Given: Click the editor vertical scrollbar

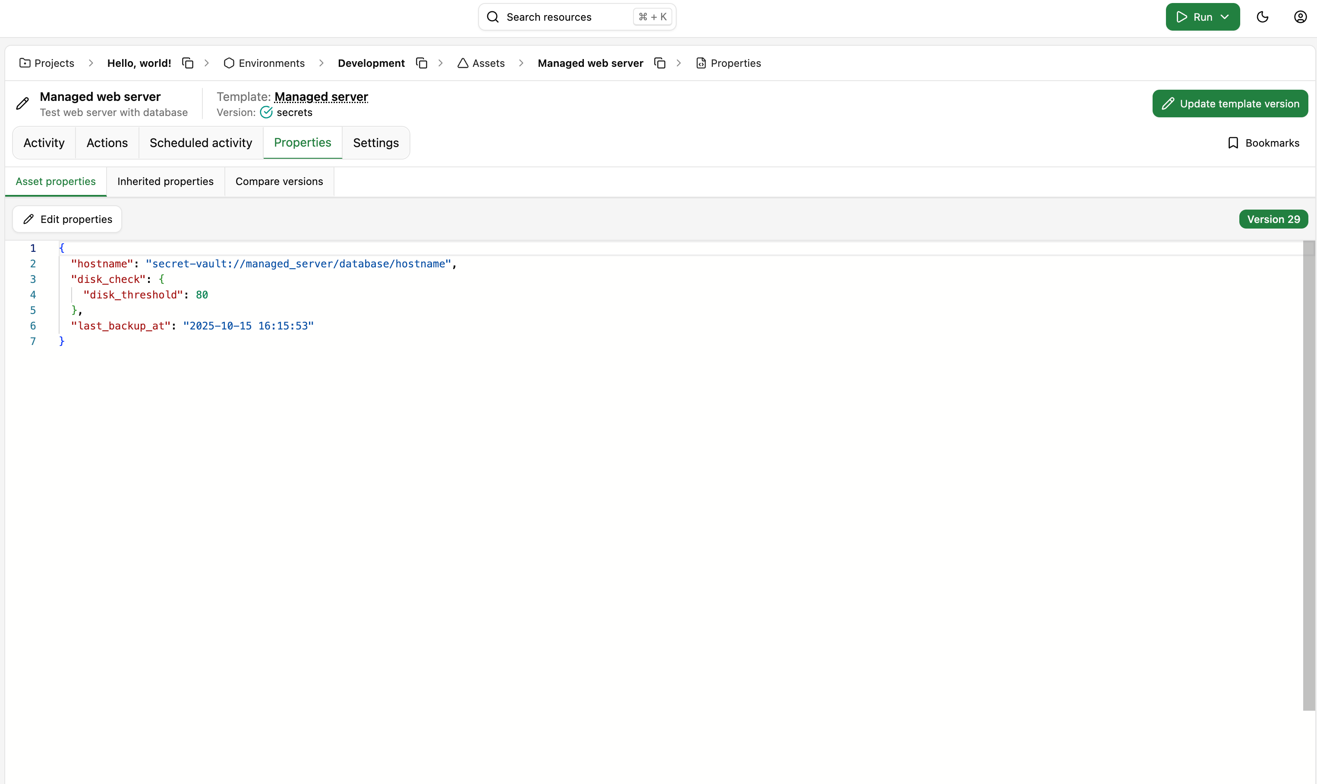Looking at the screenshot, I should pyautogui.click(x=1308, y=476).
